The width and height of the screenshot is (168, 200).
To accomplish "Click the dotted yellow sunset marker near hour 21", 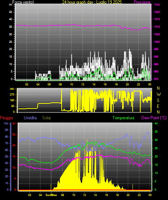I will coord(133,187).
